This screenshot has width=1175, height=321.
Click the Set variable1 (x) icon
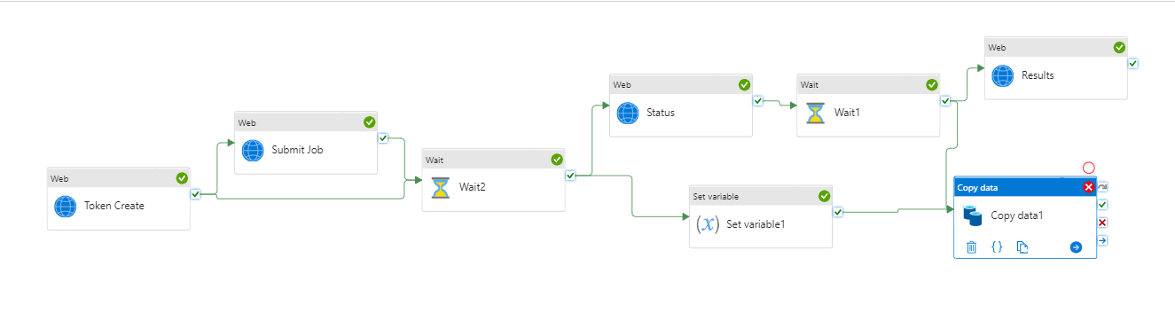[707, 223]
